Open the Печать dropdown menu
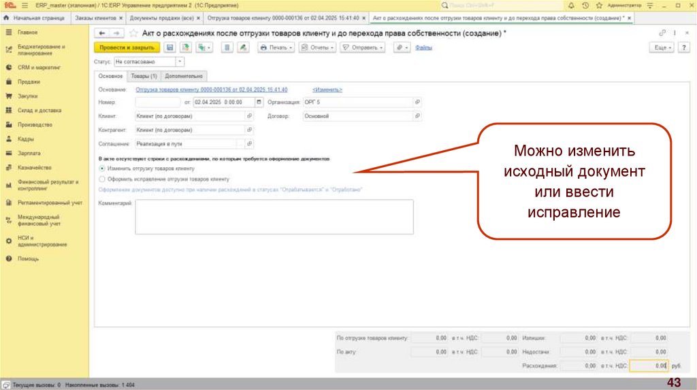This screenshot has height=390, width=697. 276,48
